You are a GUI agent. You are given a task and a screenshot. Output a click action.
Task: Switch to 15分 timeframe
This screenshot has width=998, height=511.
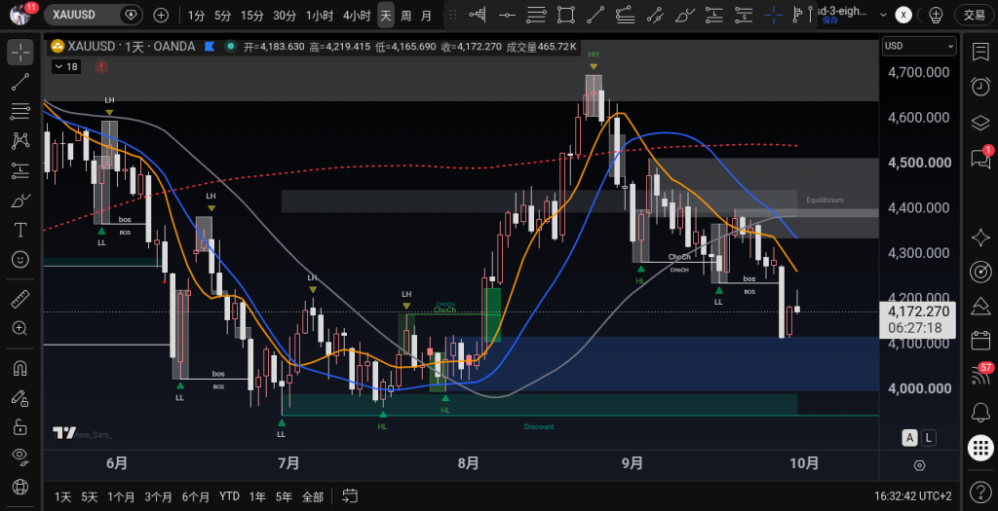tap(252, 16)
